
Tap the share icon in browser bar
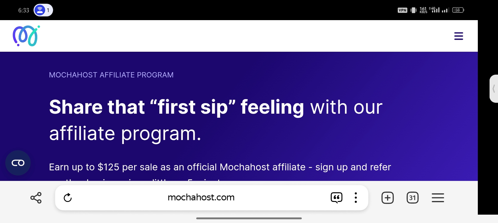click(36, 198)
